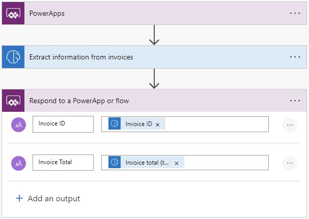Click the AI Builder icon in Invoice total token
Viewport: 309px width, 219px height.
pyautogui.click(x=115, y=163)
